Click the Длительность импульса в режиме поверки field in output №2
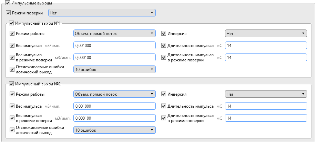 pyautogui.click(x=266, y=118)
